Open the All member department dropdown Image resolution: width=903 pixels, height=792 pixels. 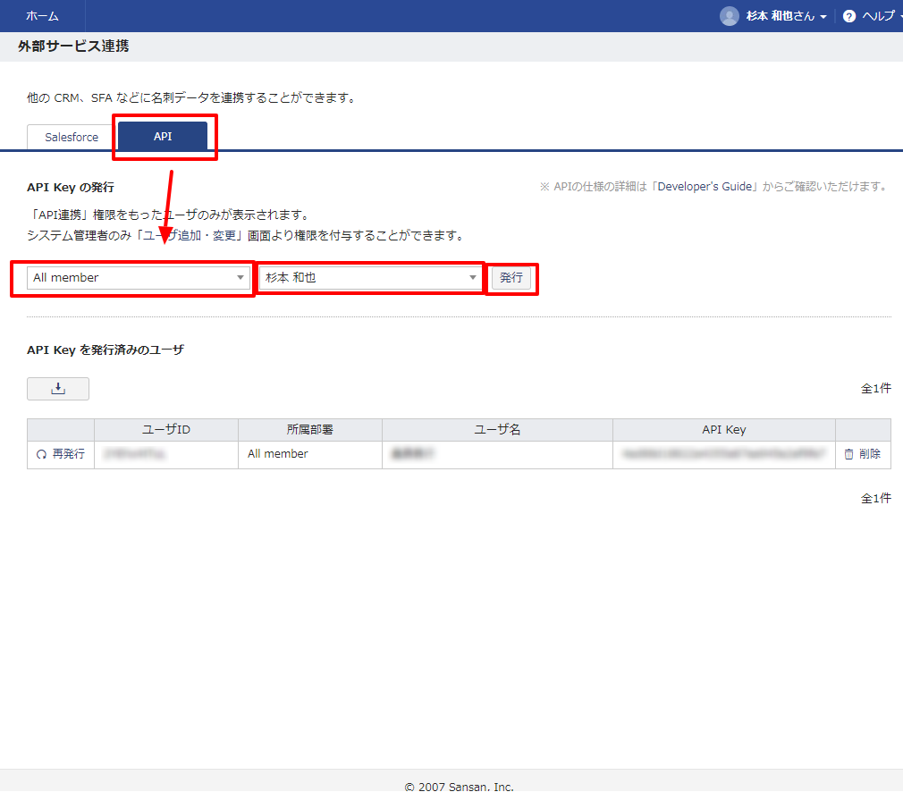(x=132, y=277)
